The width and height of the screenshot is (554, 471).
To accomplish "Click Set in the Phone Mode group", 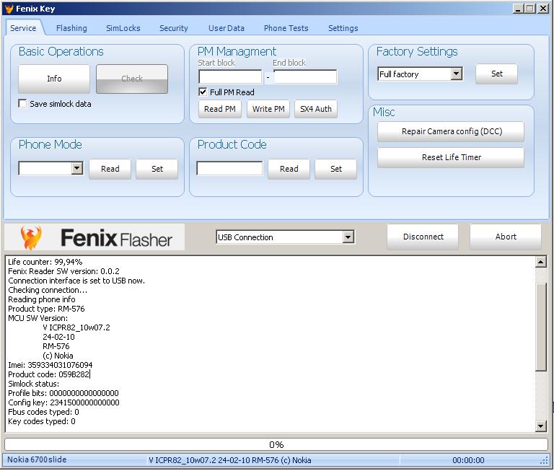I will (x=157, y=169).
